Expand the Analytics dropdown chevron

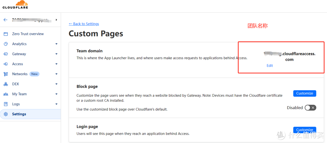point(56,44)
